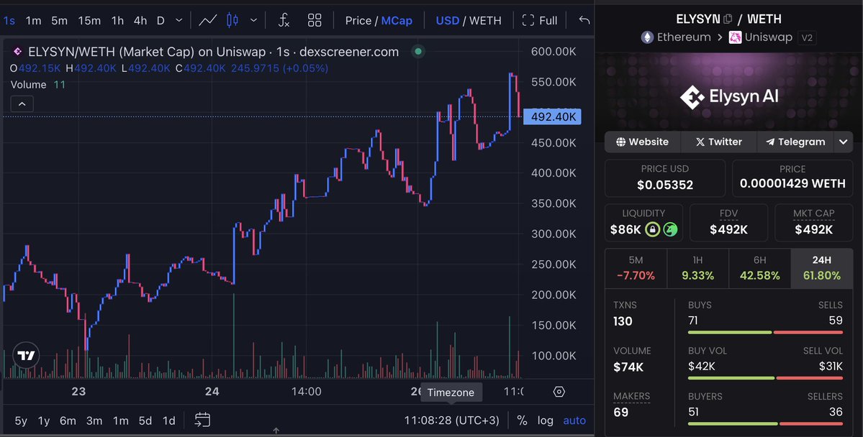Select the 15m timeframe

pyautogui.click(x=89, y=20)
